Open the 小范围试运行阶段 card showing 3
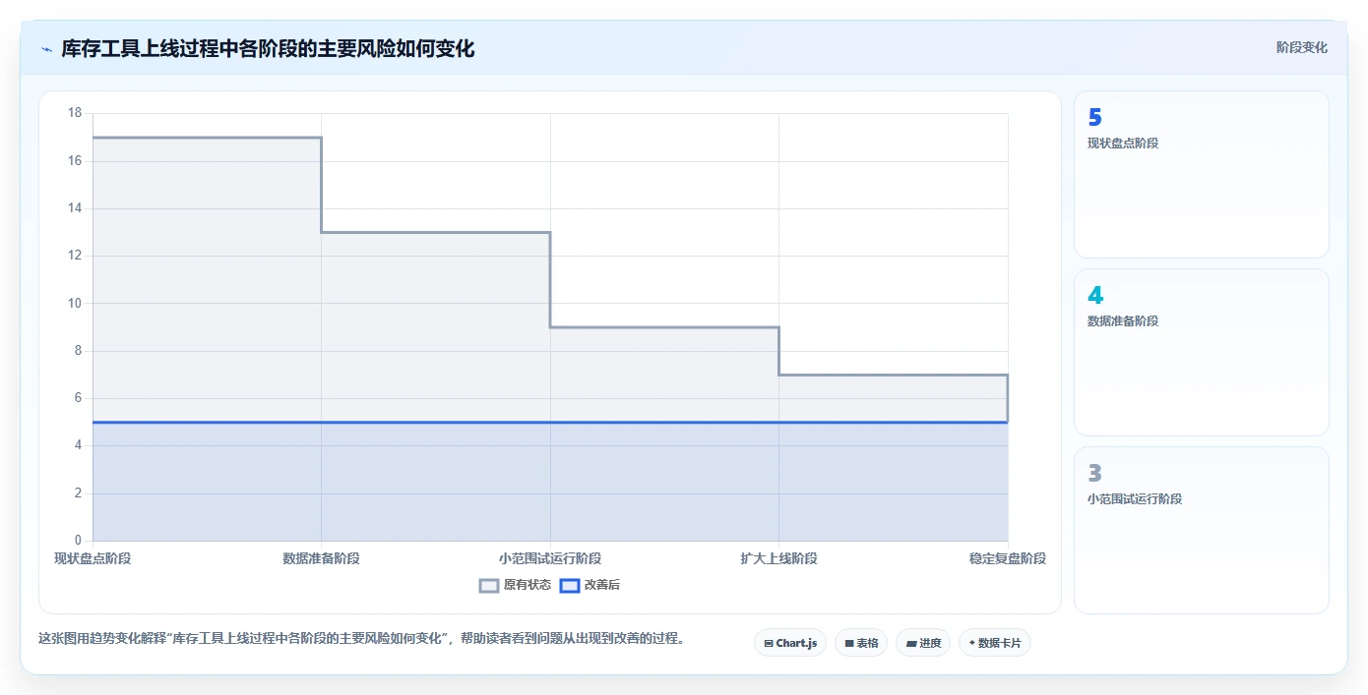Screen dimensions: 1368x695 click(1202, 530)
